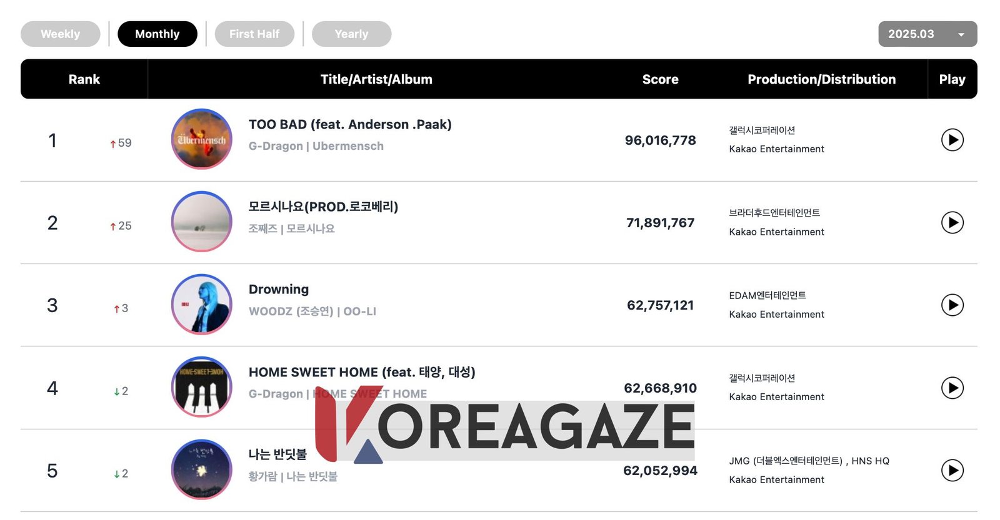Open Ubermensch album cover thumbnail
Viewport: 1000px width, 520px height.
tap(202, 139)
